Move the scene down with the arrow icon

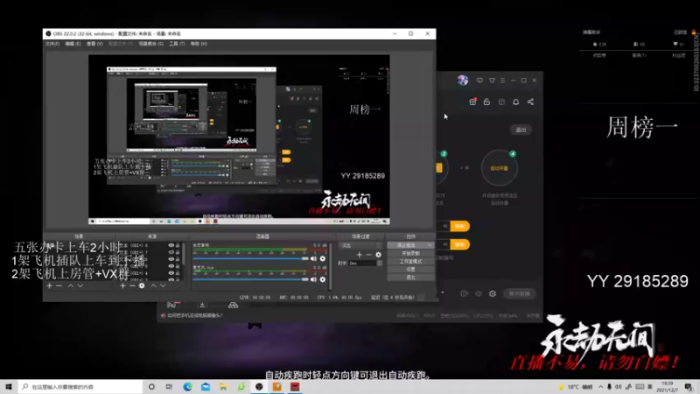tap(80, 285)
